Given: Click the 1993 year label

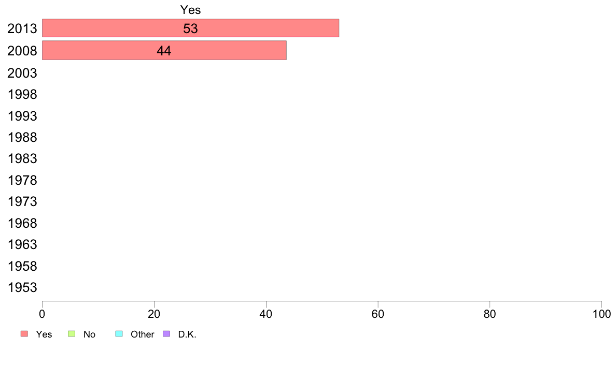Looking at the screenshot, I should (22, 116).
